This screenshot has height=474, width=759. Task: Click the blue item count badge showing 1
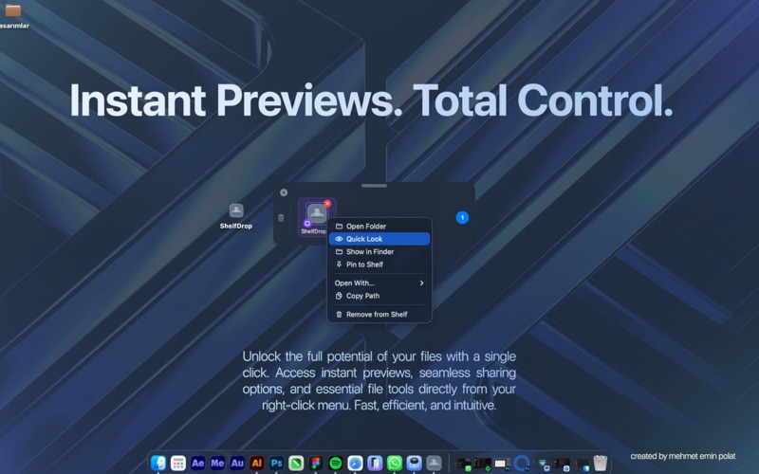click(462, 218)
